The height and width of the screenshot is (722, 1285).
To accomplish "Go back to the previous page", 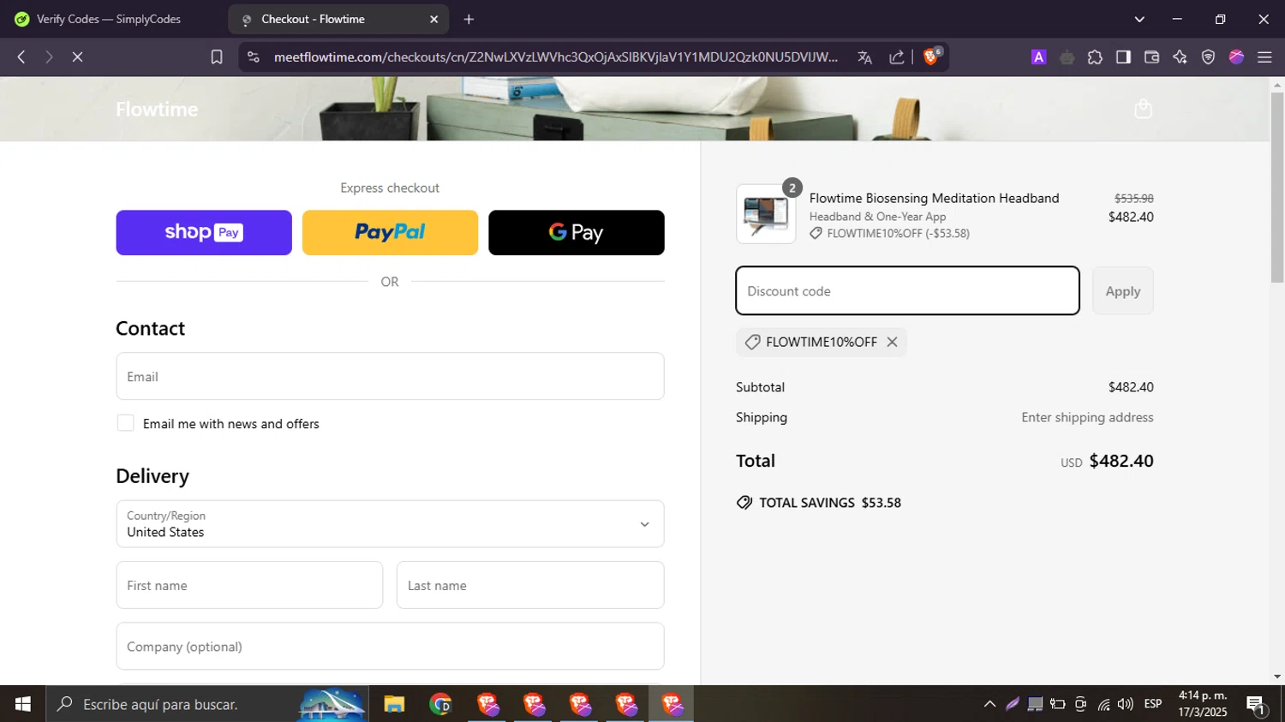I will click(21, 57).
